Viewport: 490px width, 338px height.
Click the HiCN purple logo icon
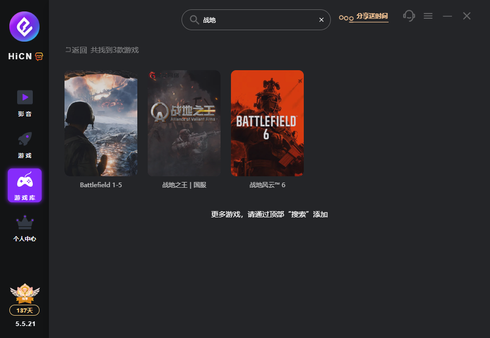tap(24, 27)
